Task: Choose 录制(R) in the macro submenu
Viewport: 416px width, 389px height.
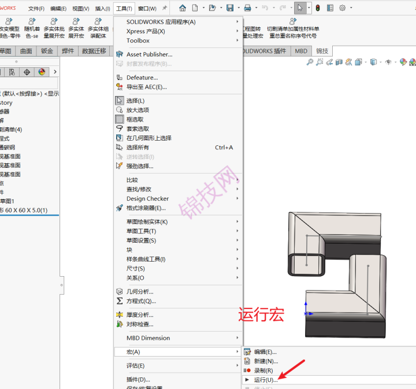Action: point(329,370)
